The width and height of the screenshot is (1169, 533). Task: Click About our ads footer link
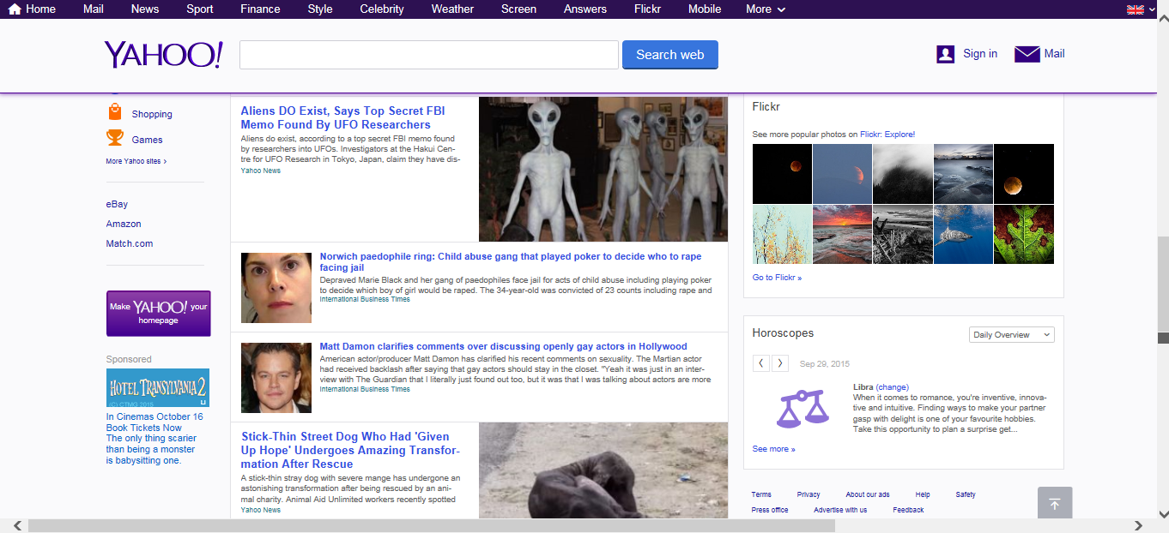coord(868,494)
